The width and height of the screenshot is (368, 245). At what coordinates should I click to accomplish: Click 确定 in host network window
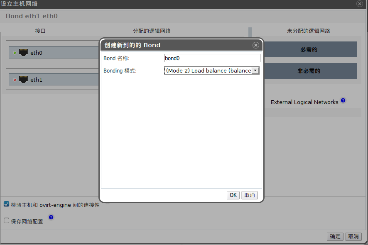tap(335, 237)
